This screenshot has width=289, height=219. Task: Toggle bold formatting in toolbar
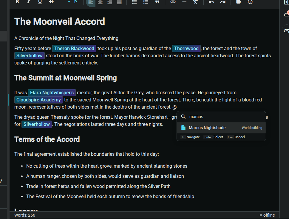(x=17, y=2)
